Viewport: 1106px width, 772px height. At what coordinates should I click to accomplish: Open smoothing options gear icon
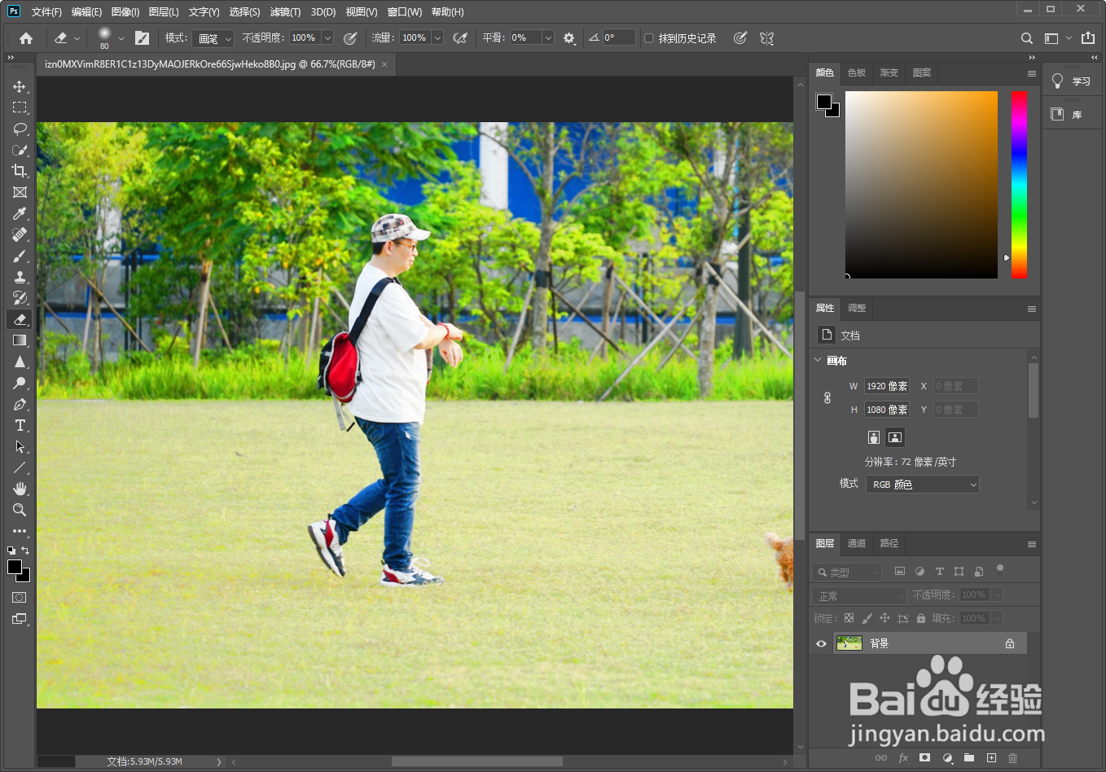coord(568,38)
